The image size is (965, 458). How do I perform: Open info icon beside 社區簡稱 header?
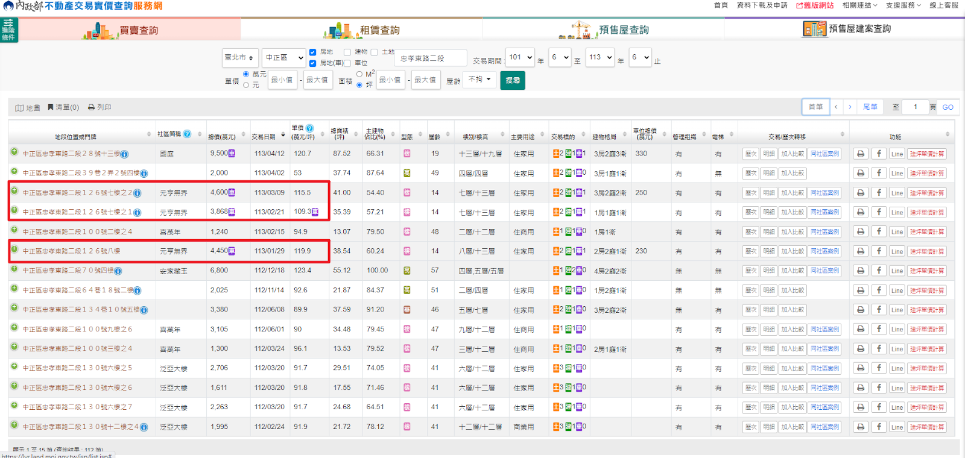pyautogui.click(x=187, y=134)
